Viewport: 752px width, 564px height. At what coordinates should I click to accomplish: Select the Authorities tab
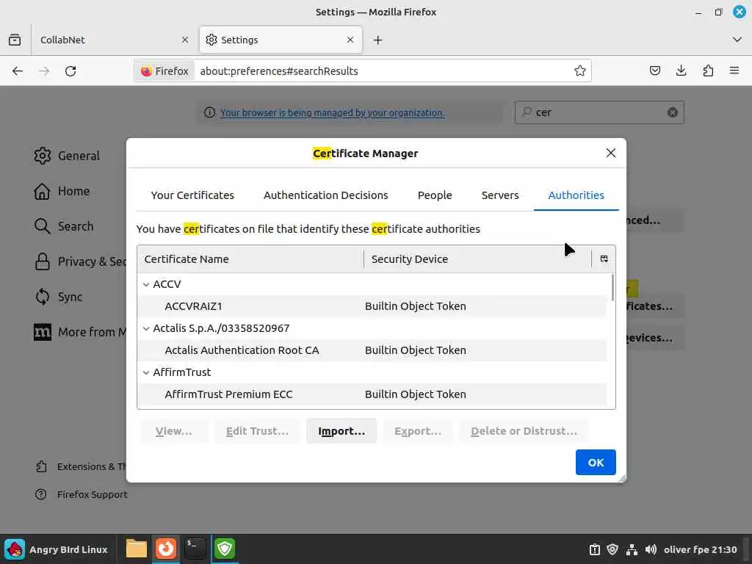click(576, 195)
